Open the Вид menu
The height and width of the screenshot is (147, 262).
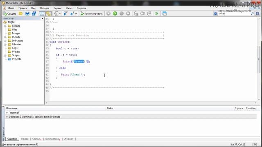point(33,8)
